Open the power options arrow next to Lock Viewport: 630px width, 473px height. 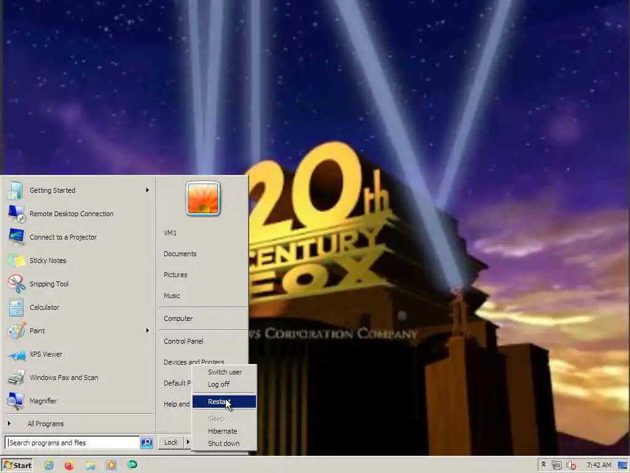pos(188,442)
